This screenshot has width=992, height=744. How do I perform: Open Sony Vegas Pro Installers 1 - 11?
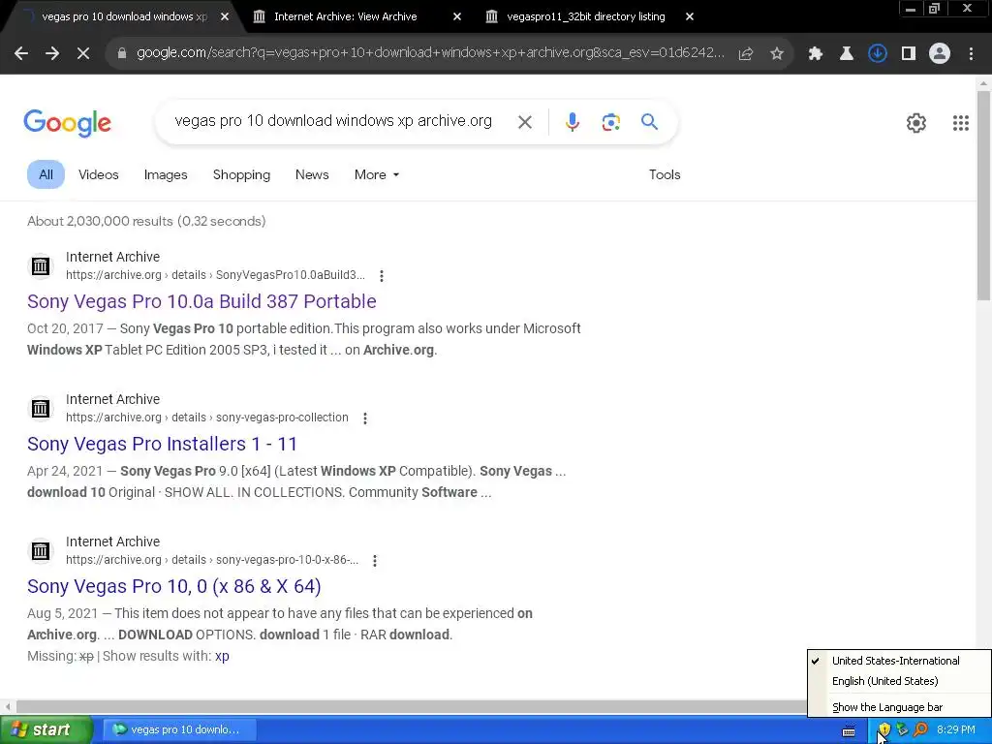[x=162, y=444]
